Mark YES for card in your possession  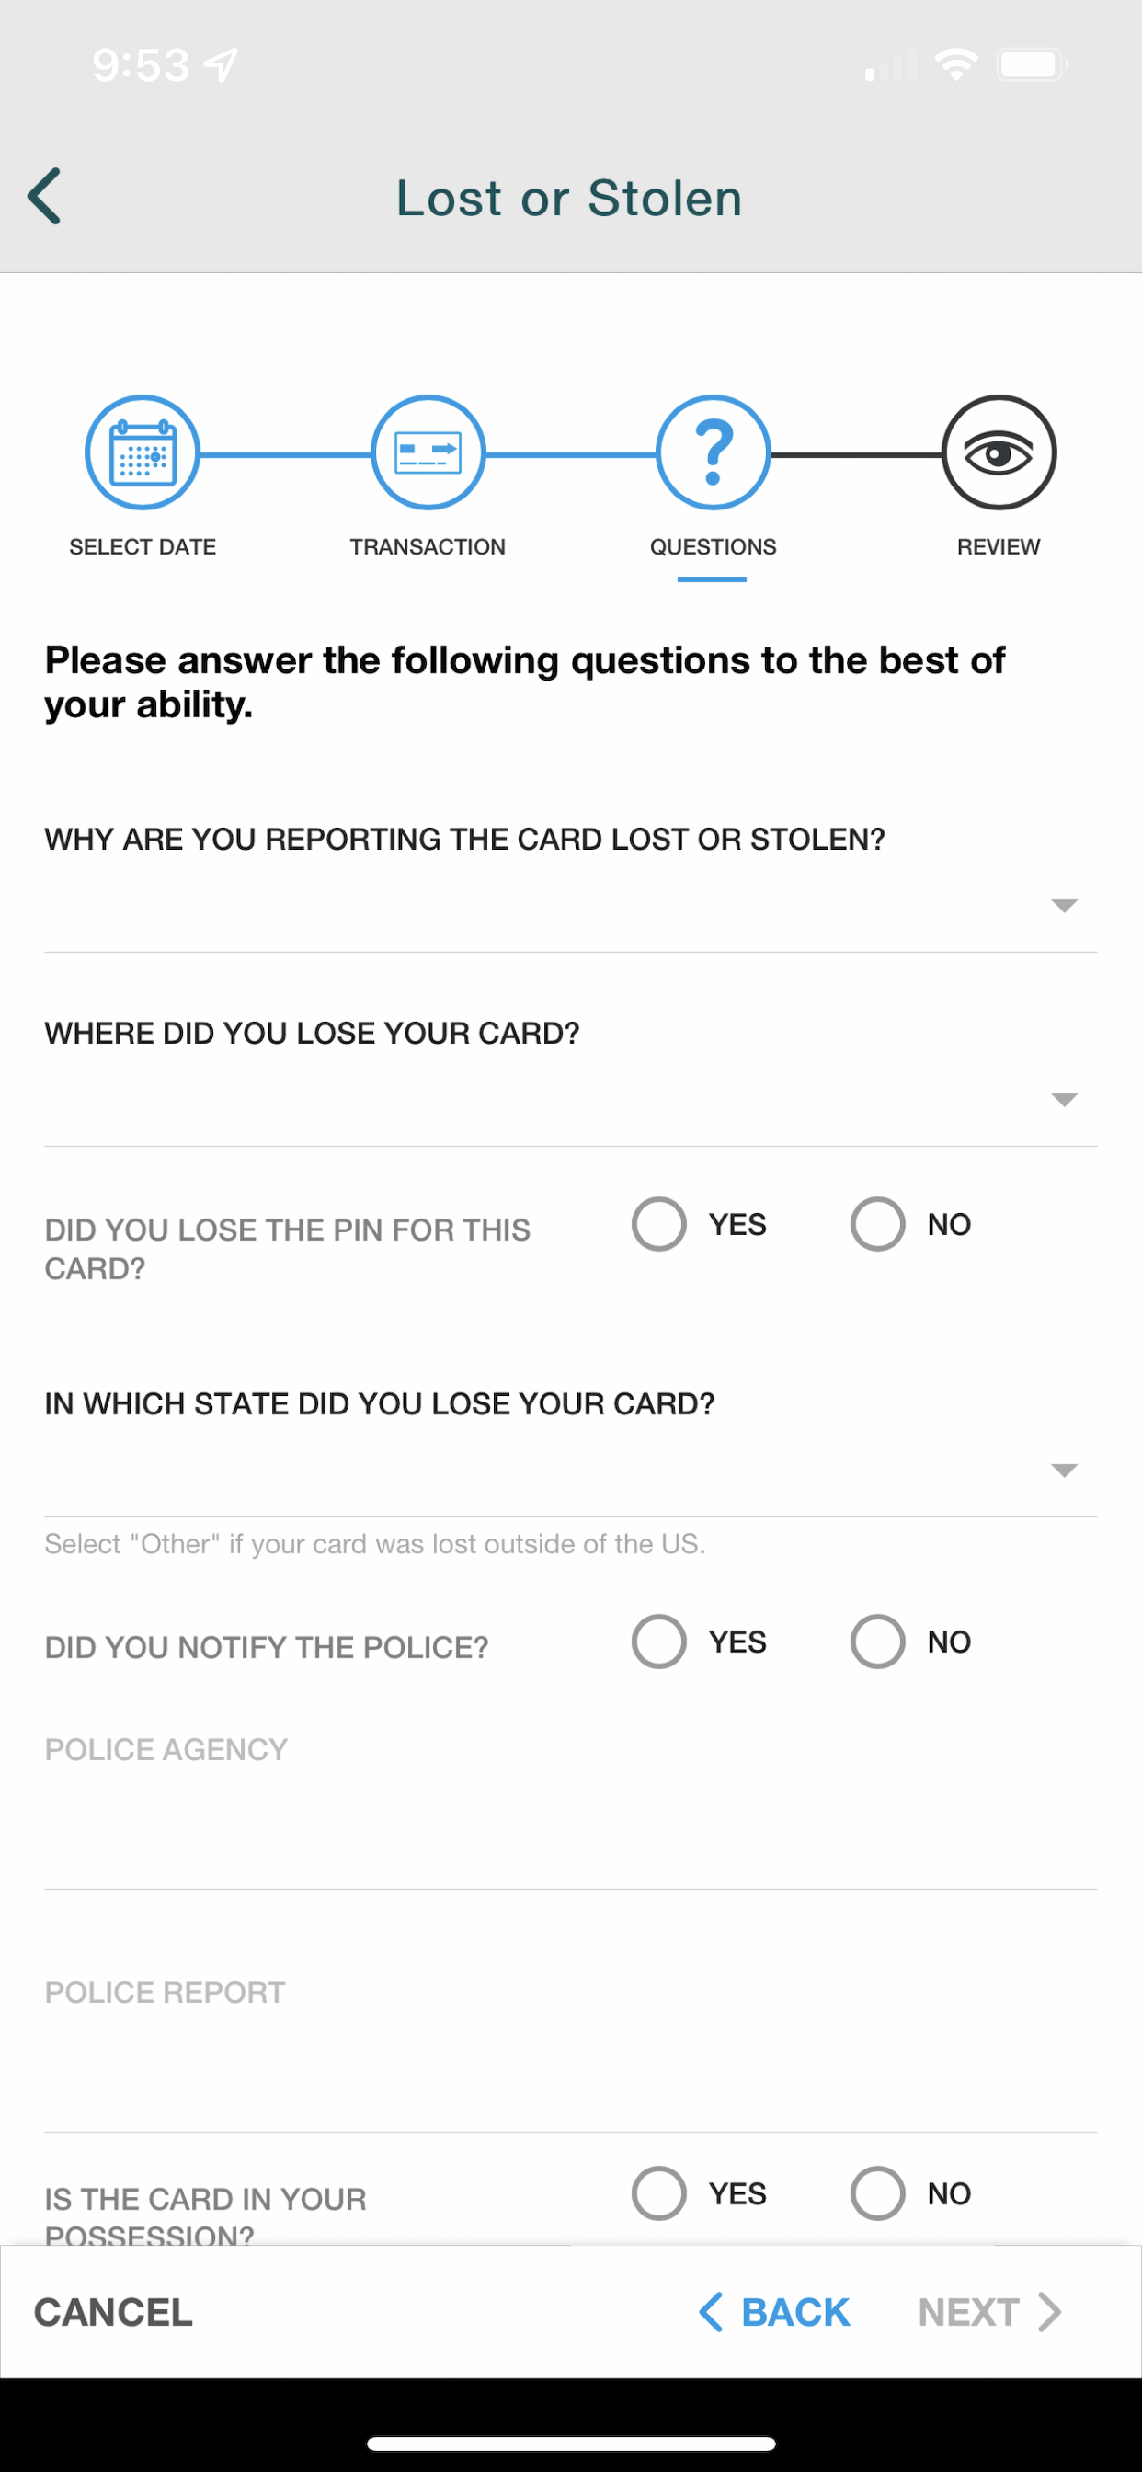pyautogui.click(x=659, y=2193)
